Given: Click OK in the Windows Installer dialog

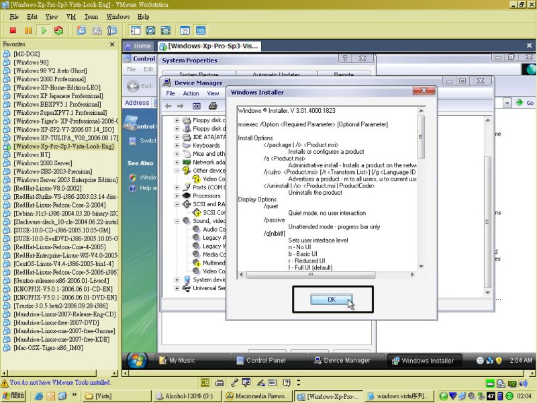Looking at the screenshot, I should pyautogui.click(x=332, y=300).
